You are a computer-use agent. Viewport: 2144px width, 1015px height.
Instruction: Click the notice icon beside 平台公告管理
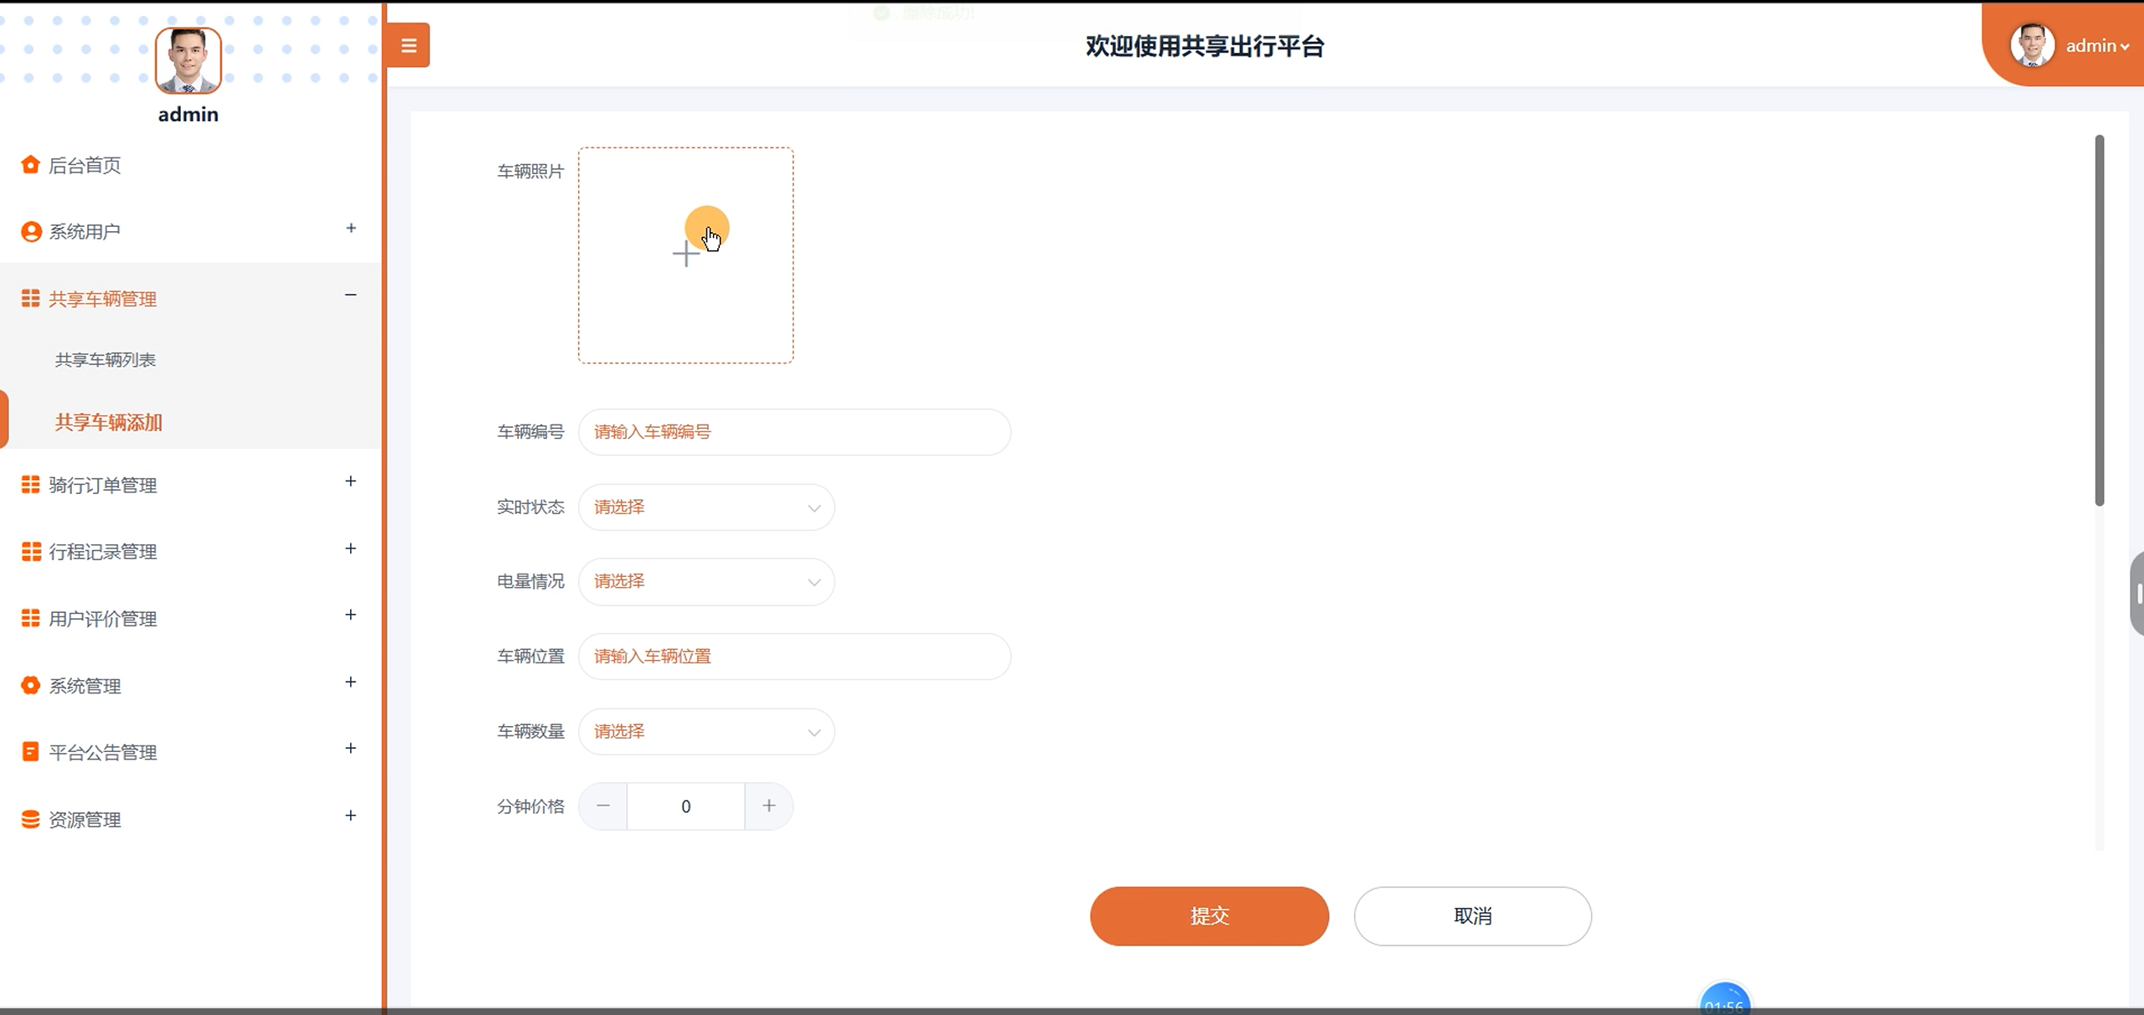coord(31,752)
